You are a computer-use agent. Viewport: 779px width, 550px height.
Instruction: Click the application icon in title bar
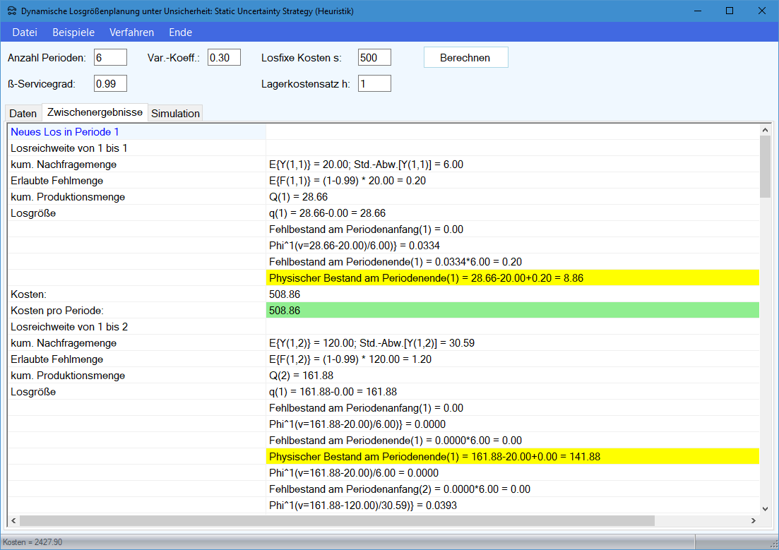pyautogui.click(x=11, y=11)
